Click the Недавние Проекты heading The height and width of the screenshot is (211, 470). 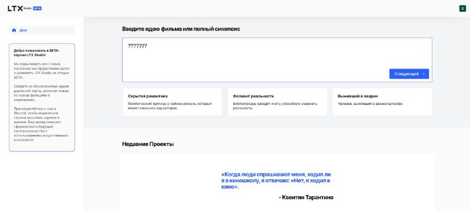pos(148,144)
